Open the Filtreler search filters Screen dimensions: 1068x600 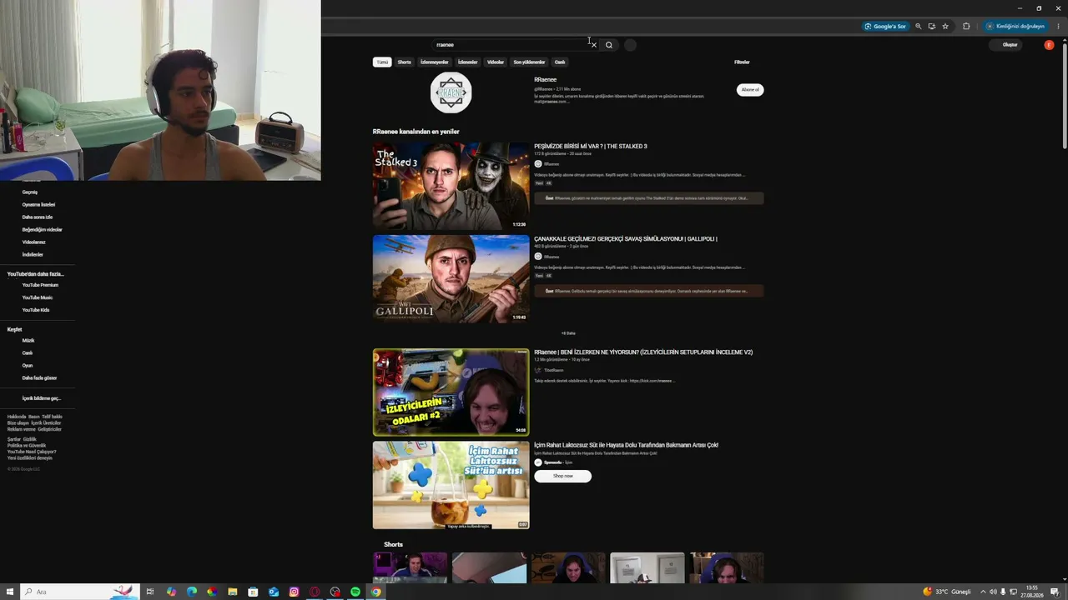pyautogui.click(x=742, y=62)
